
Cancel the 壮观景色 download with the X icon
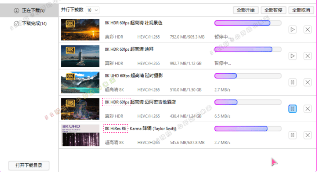pos(307,29)
